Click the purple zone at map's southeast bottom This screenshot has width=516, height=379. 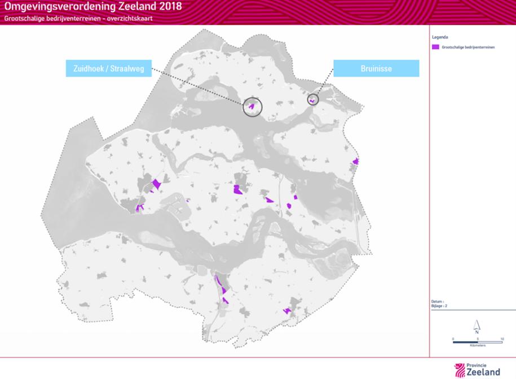click(x=289, y=311)
